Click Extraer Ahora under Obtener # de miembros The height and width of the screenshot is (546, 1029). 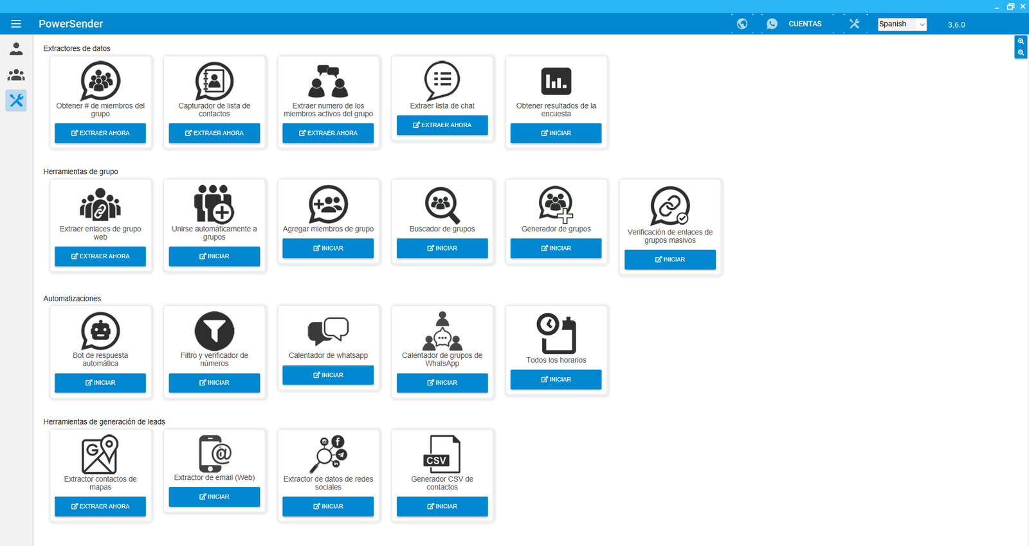coord(100,133)
